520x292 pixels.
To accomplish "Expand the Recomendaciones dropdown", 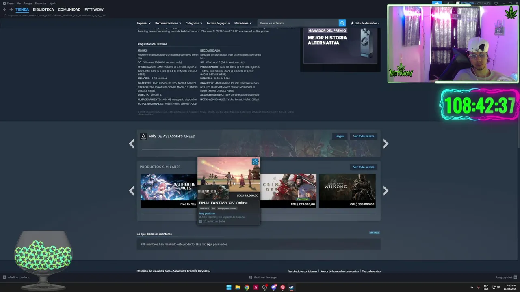I will pos(168,23).
